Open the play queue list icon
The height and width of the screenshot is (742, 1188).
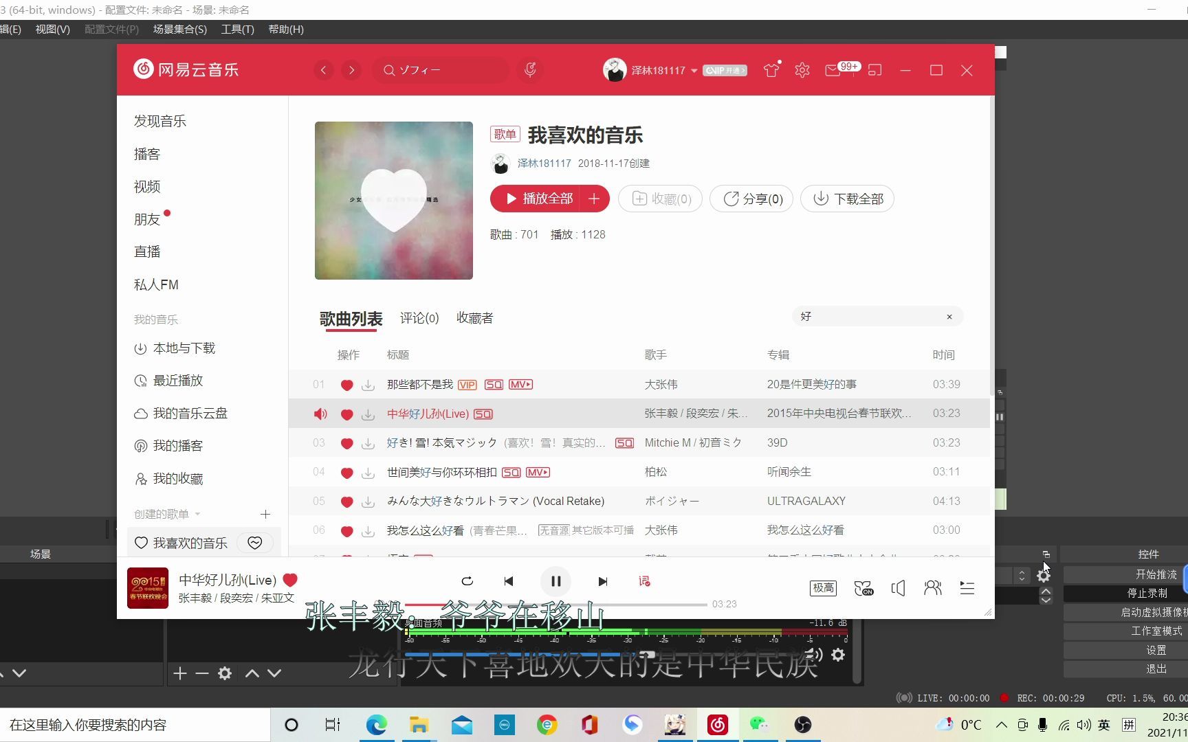pyautogui.click(x=967, y=588)
